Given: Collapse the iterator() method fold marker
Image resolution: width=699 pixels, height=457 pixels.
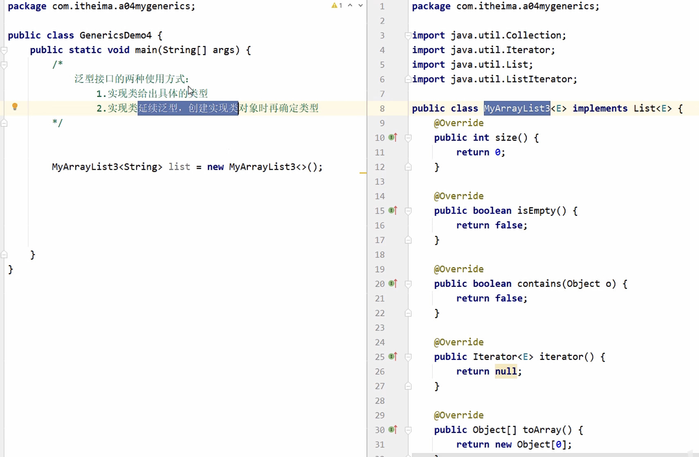Looking at the screenshot, I should click(x=408, y=357).
